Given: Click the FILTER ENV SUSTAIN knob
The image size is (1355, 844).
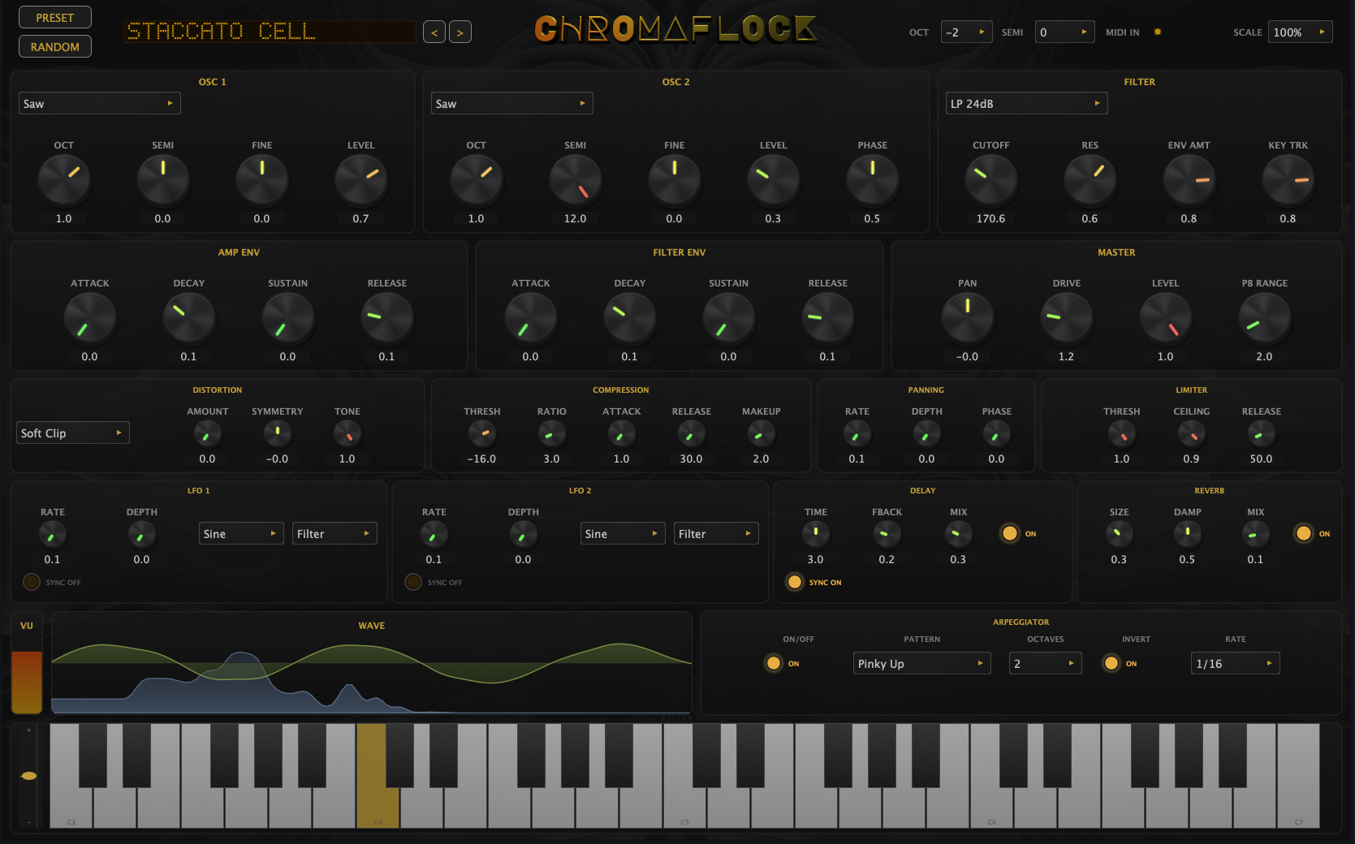Looking at the screenshot, I should point(729,317).
